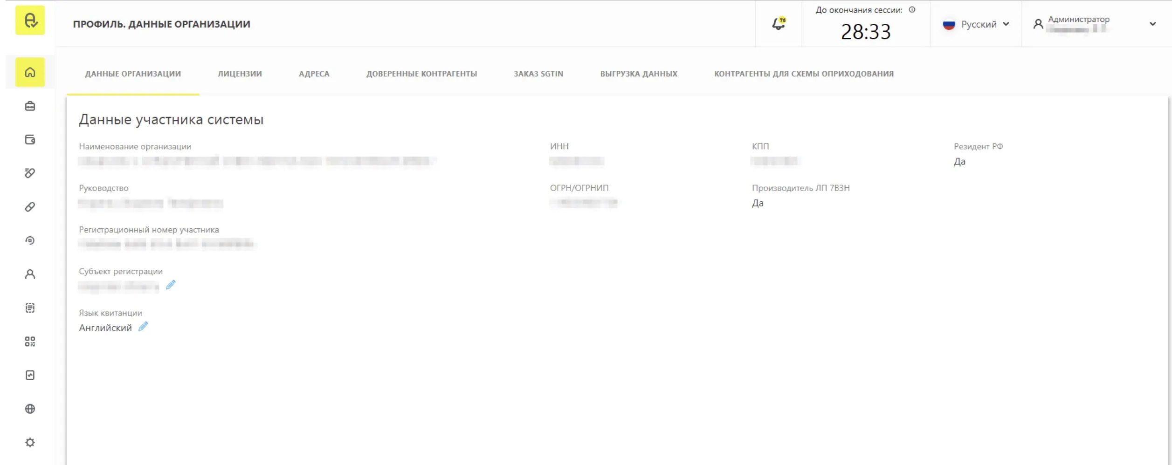This screenshot has height=465, width=1172.
Task: Open the QR code sidebar icon
Action: (x=30, y=342)
